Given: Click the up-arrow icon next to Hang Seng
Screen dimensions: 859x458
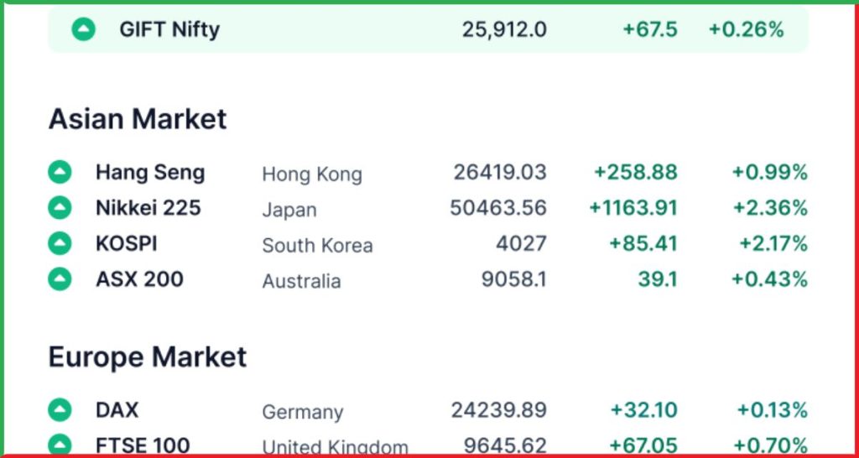Looking at the screenshot, I should (60, 173).
